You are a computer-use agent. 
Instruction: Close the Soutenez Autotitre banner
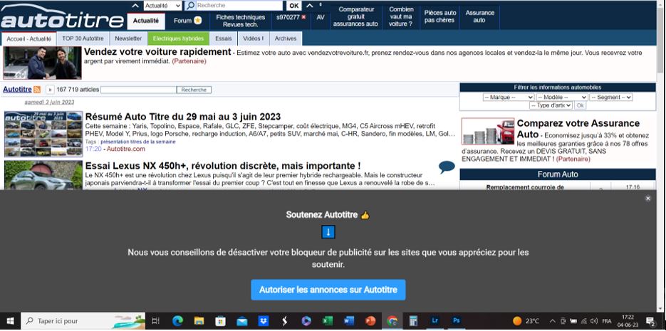[x=647, y=198]
